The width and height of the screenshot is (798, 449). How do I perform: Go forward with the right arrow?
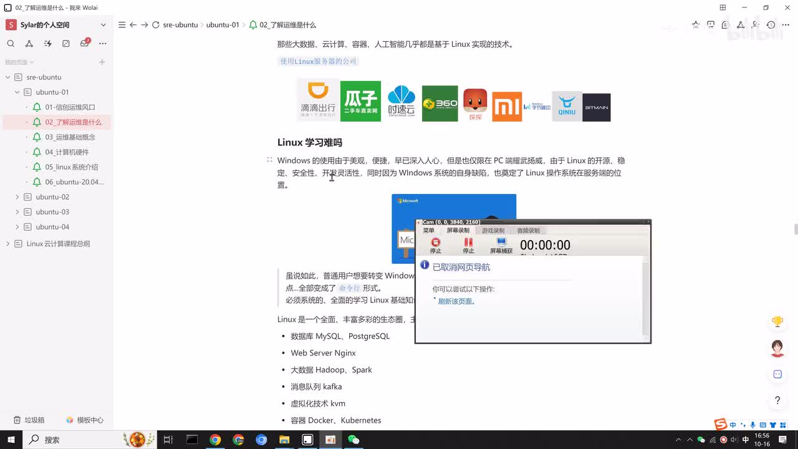tap(145, 25)
